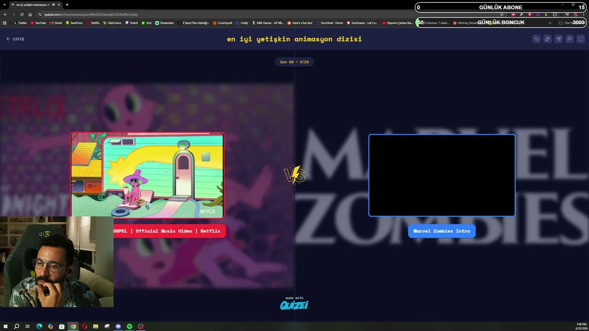The image size is (589, 331).
Task: Select the black Marvel Zombies video thumbnail
Action: click(442, 175)
